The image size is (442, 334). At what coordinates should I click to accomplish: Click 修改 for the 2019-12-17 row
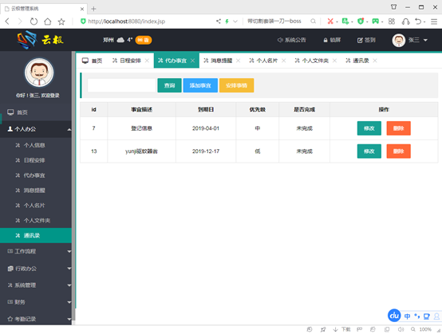point(369,151)
